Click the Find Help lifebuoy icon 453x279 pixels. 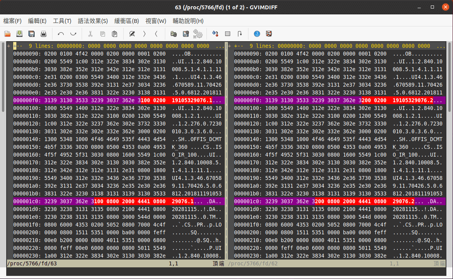(269, 34)
